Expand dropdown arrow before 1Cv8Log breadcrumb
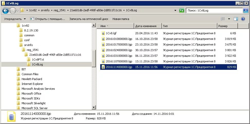Image resolution: width=250 pixels, height=124 pixels. coord(124,10)
